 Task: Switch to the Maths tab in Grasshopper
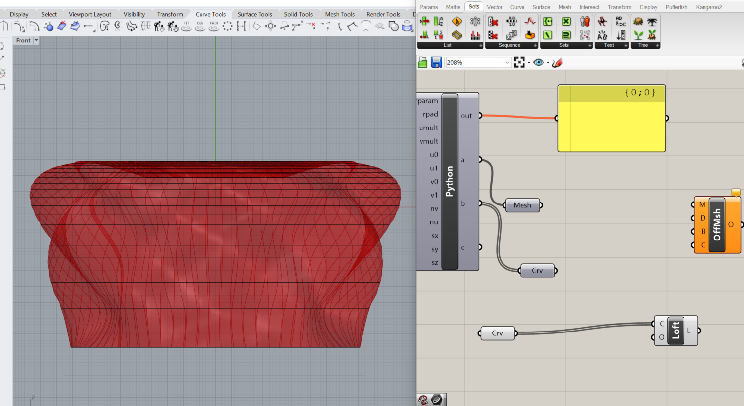click(x=453, y=7)
